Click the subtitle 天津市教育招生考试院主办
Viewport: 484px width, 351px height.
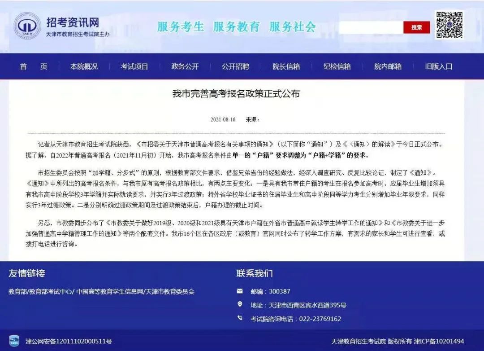78,34
